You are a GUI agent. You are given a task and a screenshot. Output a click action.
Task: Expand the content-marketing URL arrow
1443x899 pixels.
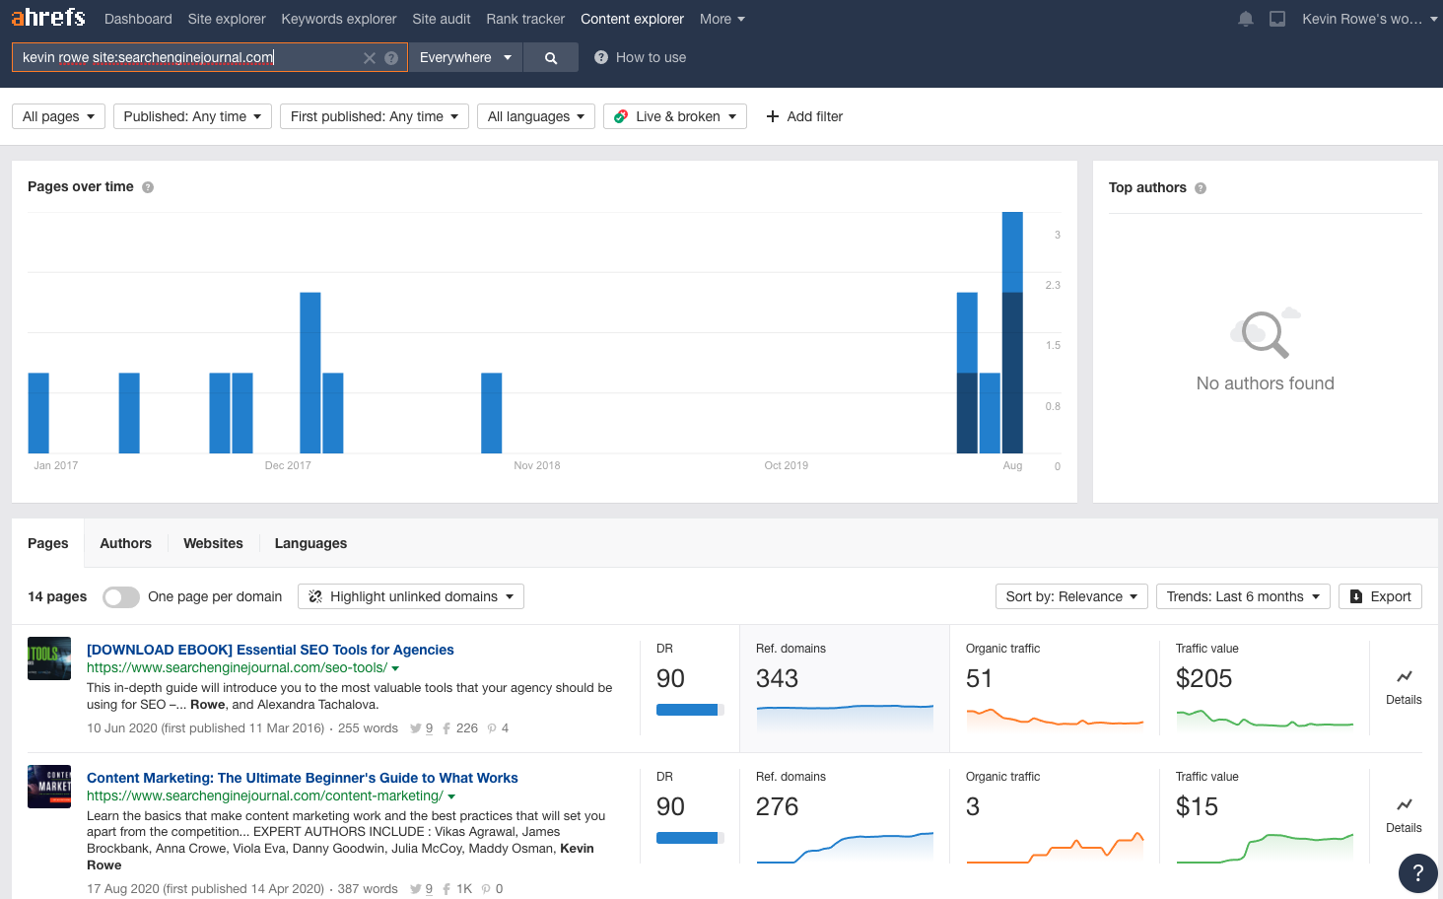(x=451, y=796)
